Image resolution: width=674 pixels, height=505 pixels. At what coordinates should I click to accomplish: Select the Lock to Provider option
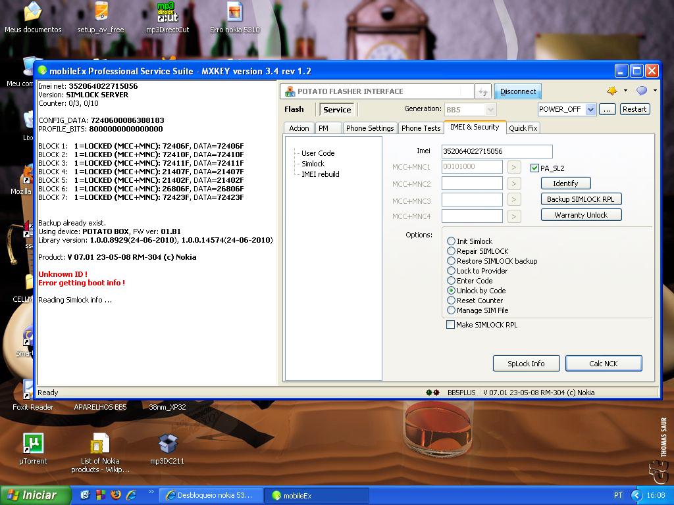[x=451, y=270]
